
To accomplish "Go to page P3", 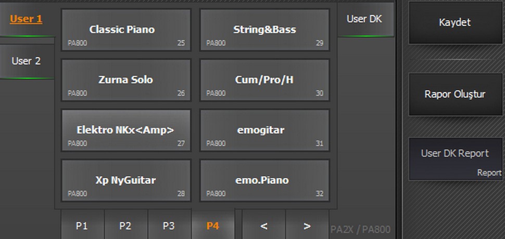I will [168, 225].
